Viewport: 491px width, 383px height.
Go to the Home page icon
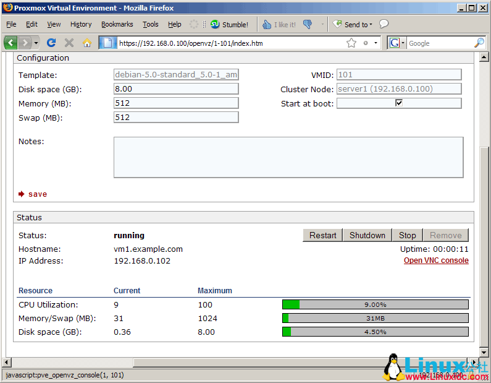(87, 43)
